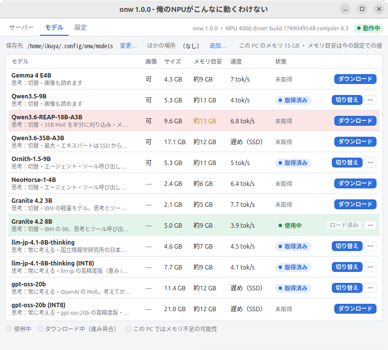Open more options for llm-jp-4.1-8B-thinking
The width and height of the screenshot is (388, 350).
click(x=370, y=246)
